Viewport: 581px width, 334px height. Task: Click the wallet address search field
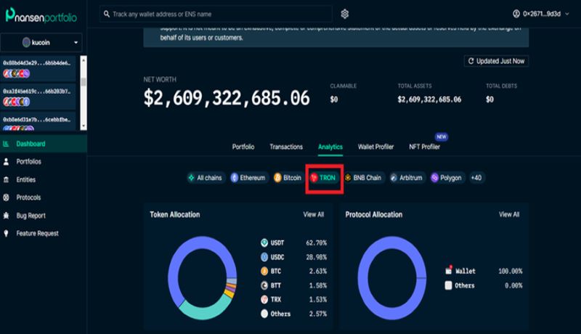216,14
